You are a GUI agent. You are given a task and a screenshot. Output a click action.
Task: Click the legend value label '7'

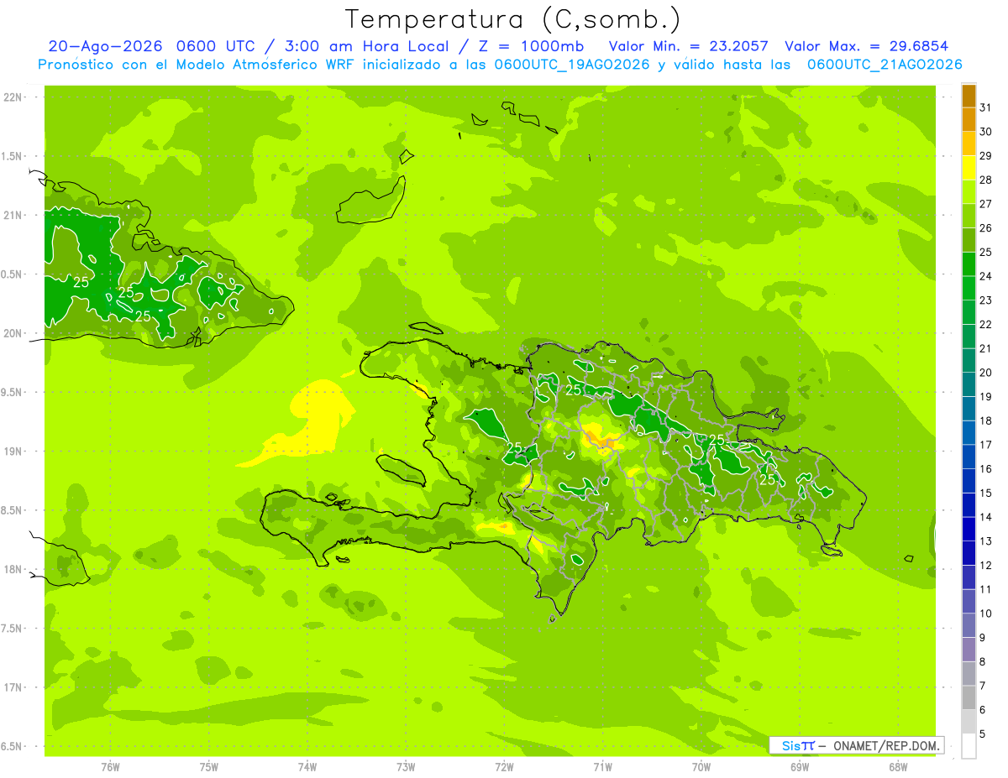(x=983, y=686)
